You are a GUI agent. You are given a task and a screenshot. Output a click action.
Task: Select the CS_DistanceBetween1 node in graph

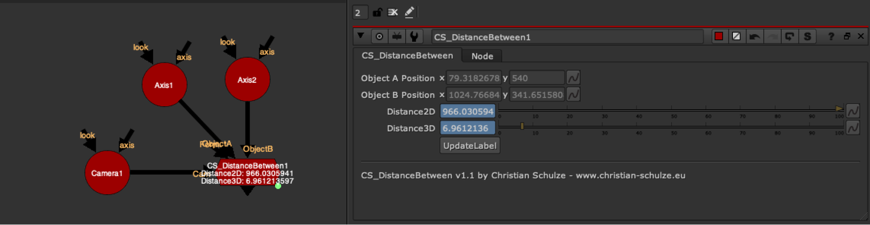click(x=247, y=173)
